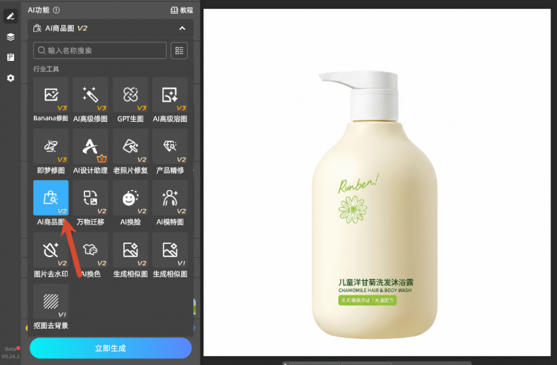Focus the 输入名称搜索 search field

point(100,51)
